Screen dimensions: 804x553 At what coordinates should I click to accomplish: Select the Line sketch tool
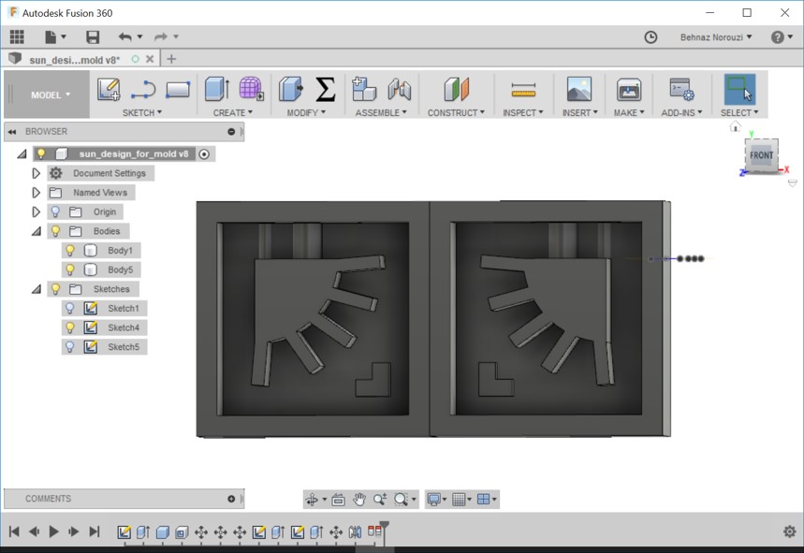tap(143, 89)
